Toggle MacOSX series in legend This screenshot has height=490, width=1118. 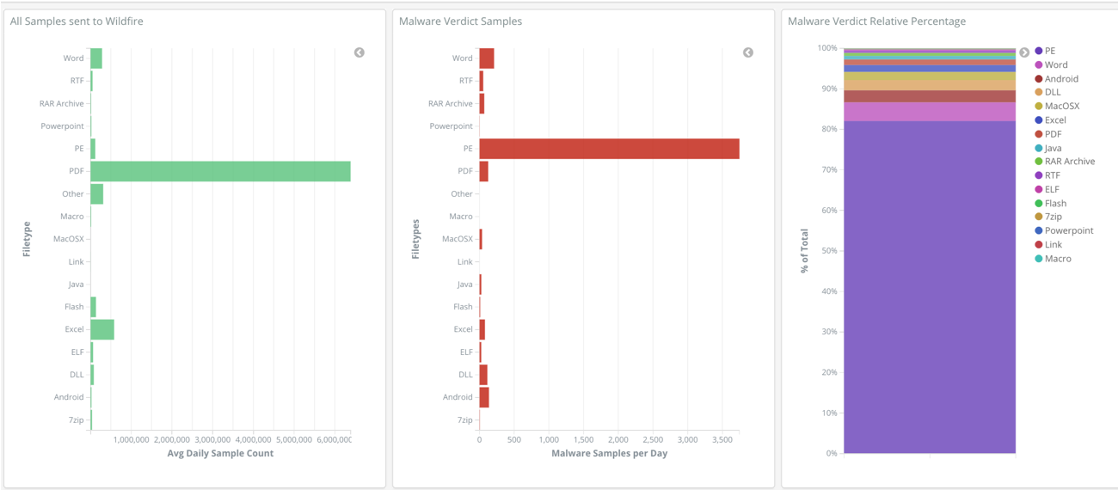pyautogui.click(x=1057, y=106)
